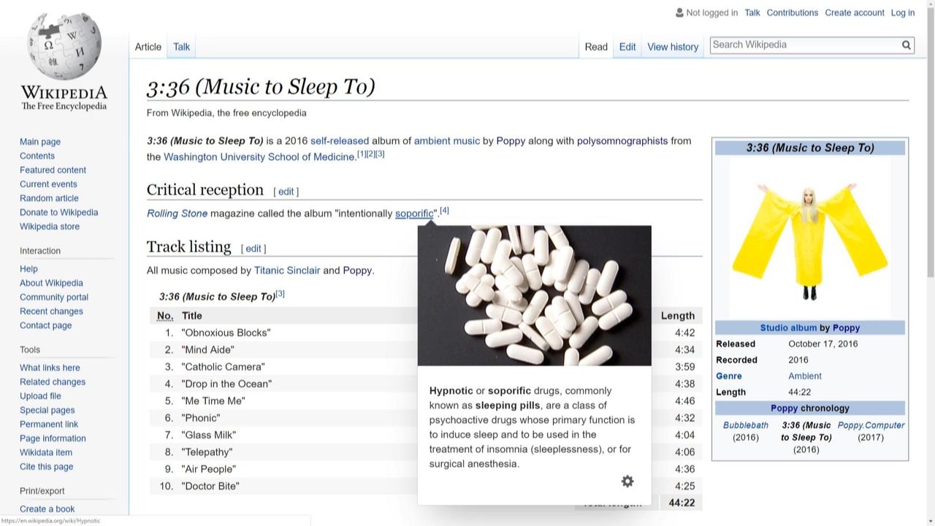This screenshot has width=935, height=526.
Task: Click the page vertical scrollbar
Action: point(930,146)
